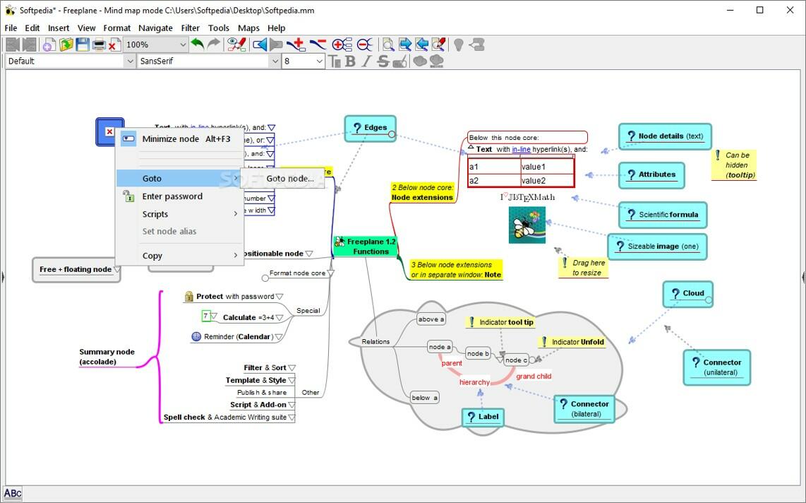This screenshot has width=806, height=503.
Task: Open the SansSerif font dropdown
Action: (275, 61)
